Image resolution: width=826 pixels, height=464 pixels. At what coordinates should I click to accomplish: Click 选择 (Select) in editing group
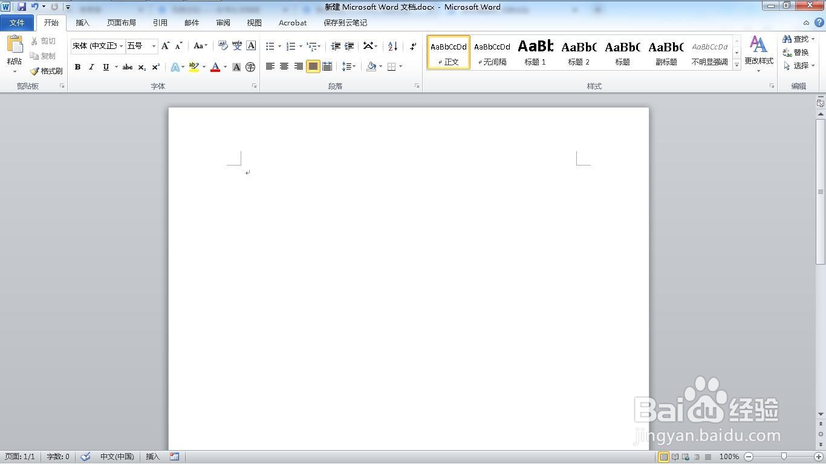[799, 66]
